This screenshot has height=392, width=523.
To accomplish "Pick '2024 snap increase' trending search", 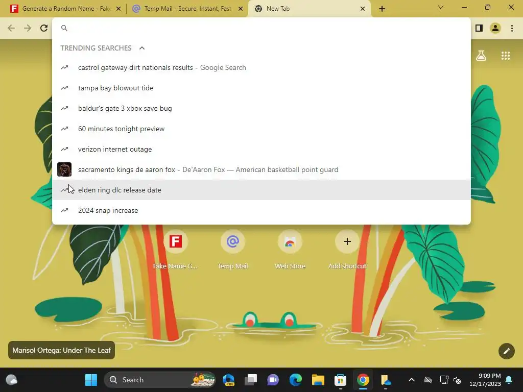I will point(261,210).
